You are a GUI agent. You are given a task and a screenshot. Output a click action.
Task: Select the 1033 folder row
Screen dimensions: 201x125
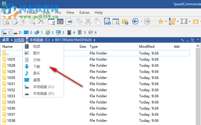point(95,96)
